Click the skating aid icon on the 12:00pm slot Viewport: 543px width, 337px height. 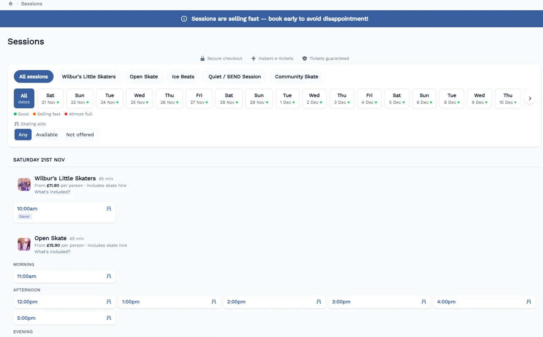click(x=109, y=302)
